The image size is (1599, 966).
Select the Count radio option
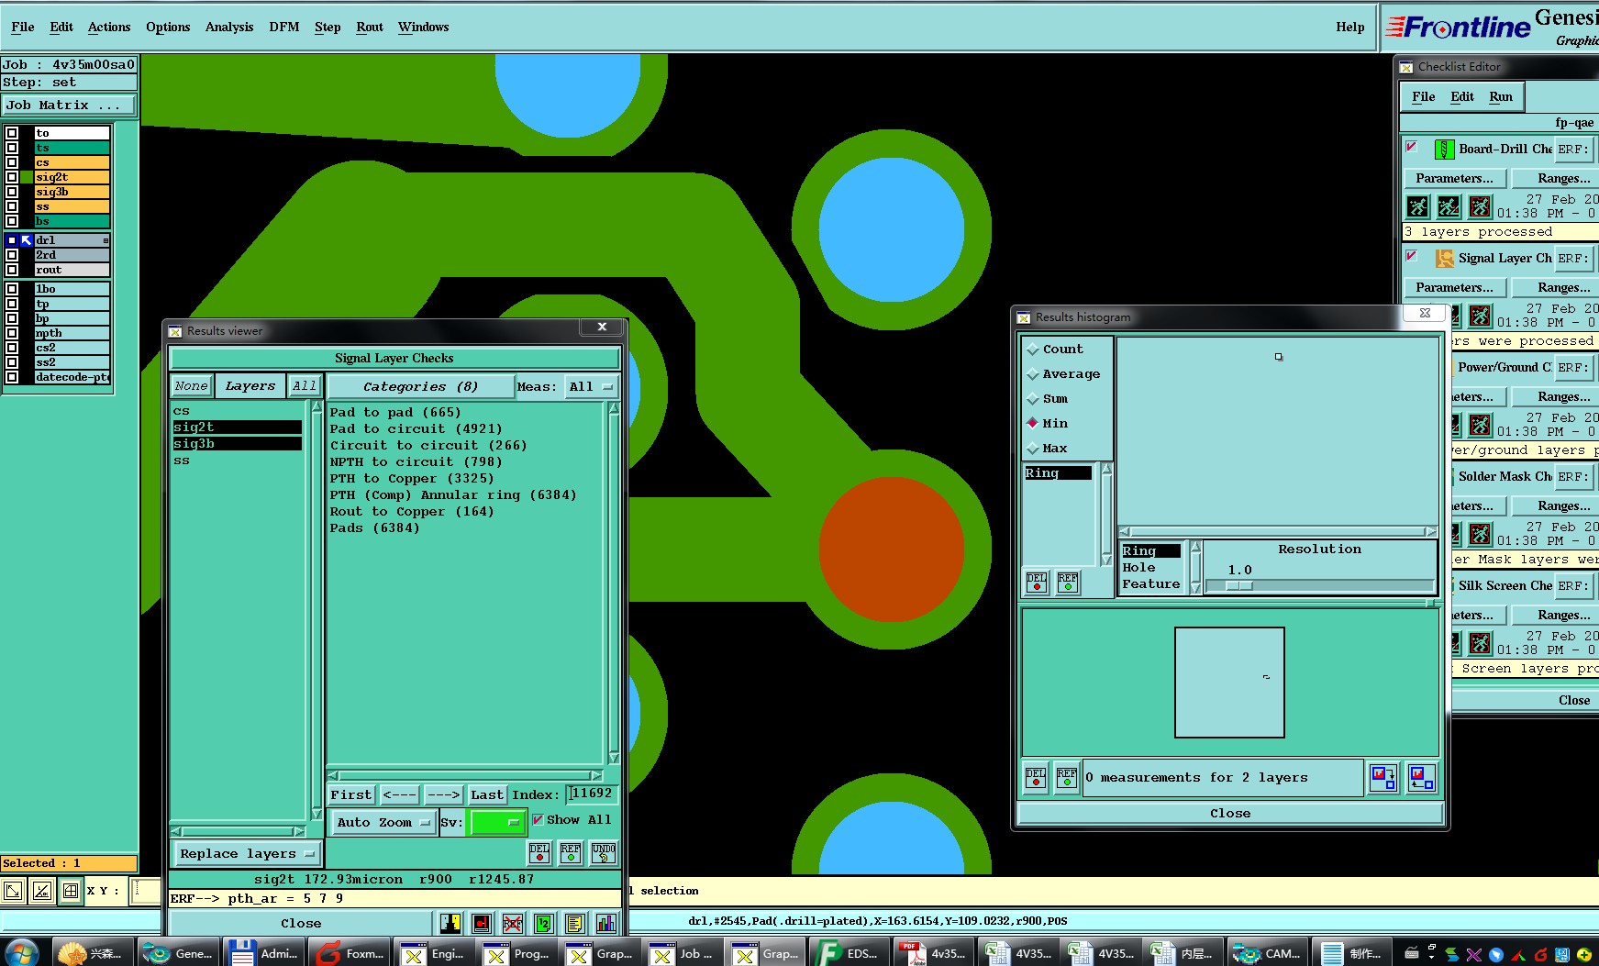tap(1033, 350)
